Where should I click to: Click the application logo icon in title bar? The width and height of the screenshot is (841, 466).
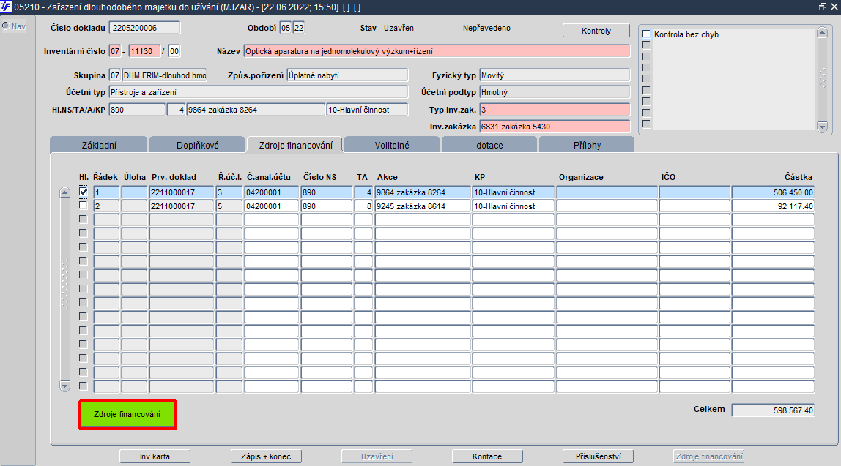click(x=6, y=7)
